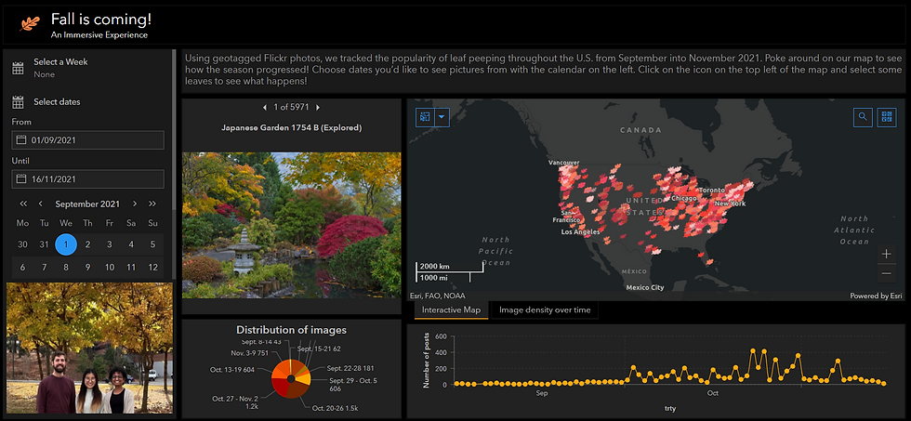Image resolution: width=911 pixels, height=421 pixels.
Task: Jump back a year with double-left chevron
Action: (23, 204)
